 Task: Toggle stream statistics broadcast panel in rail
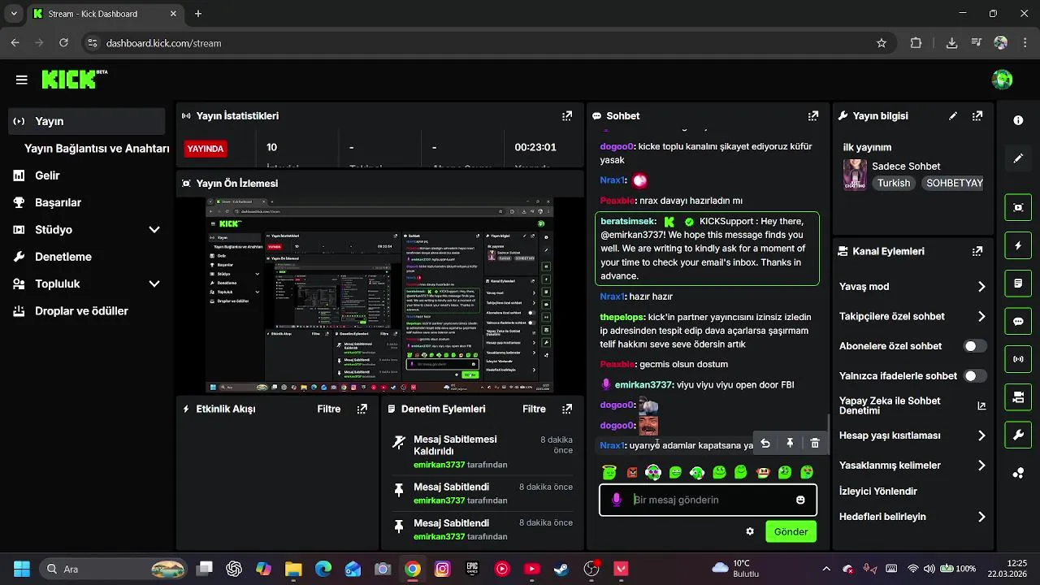[1018, 359]
